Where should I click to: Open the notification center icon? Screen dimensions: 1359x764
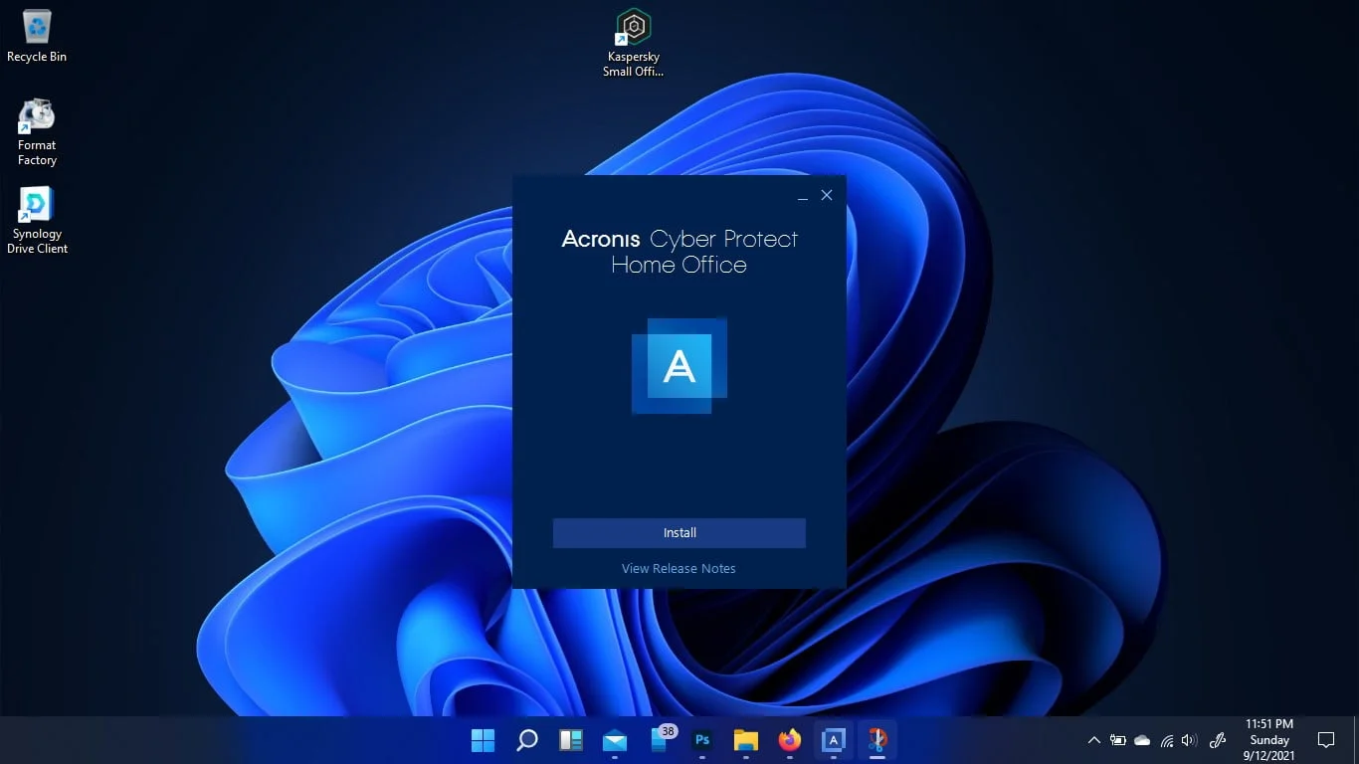(1326, 740)
